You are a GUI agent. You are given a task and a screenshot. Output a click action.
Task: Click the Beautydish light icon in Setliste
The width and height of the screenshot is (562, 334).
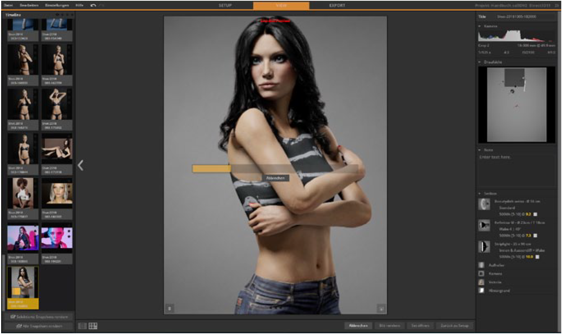484,204
